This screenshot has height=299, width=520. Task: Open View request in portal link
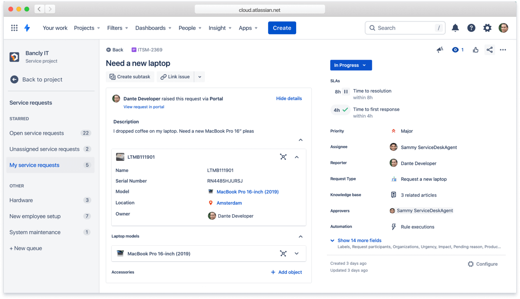(144, 106)
